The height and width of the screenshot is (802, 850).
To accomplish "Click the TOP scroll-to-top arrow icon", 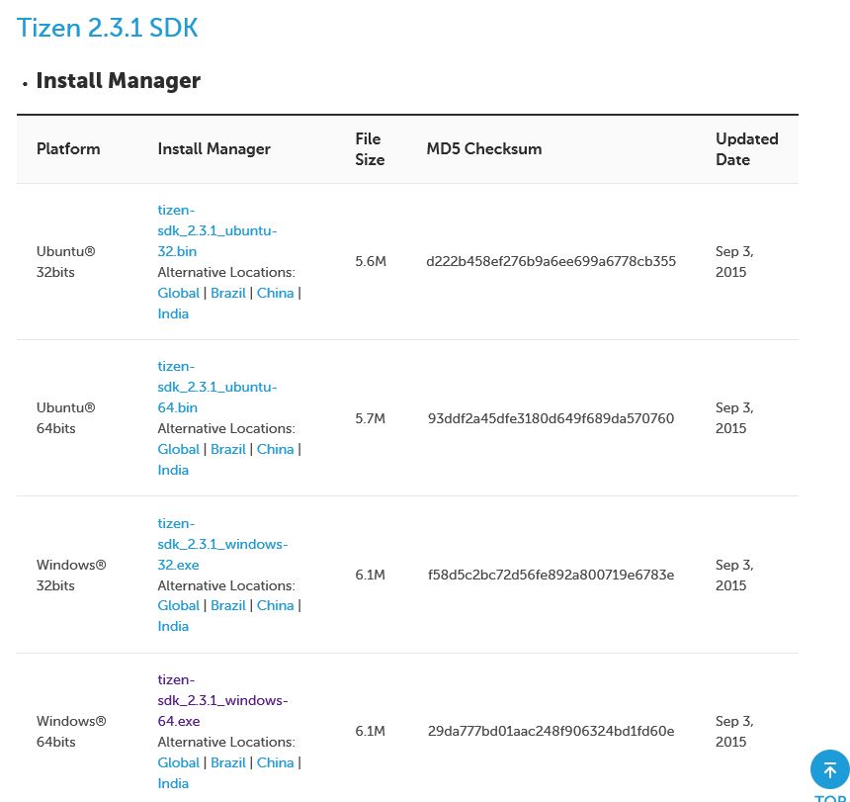I will 829,769.
